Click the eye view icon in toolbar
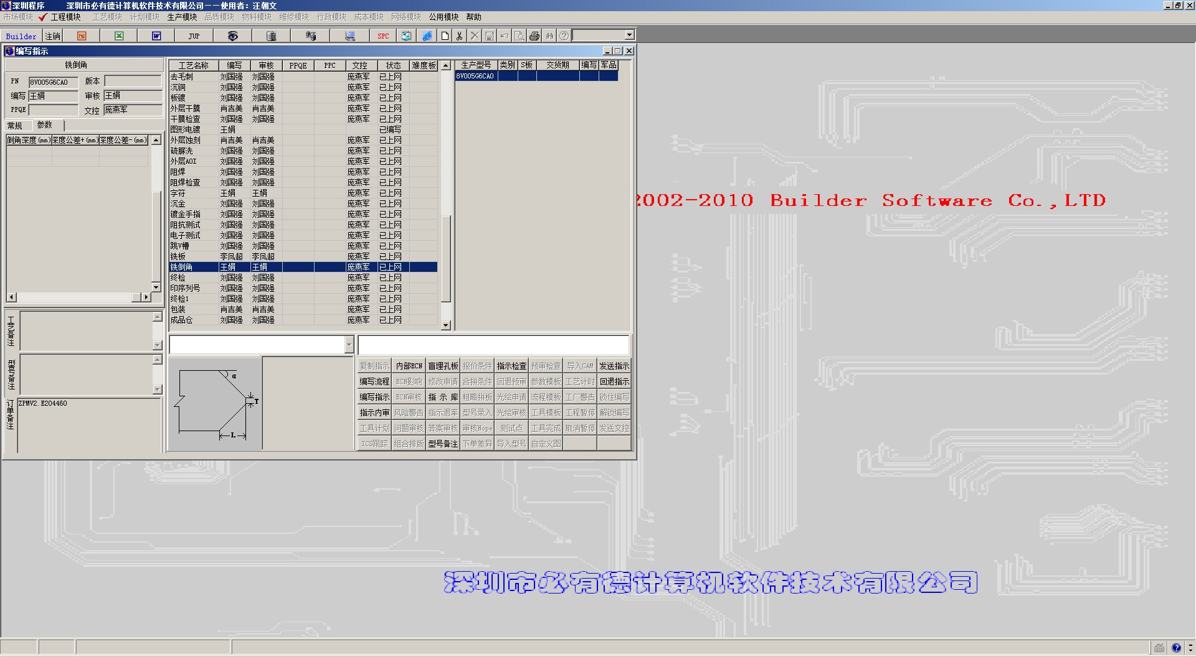Viewport: 1196px width, 657px height. pos(232,36)
